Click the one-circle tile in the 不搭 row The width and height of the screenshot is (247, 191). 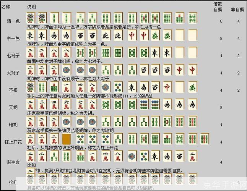(x=106, y=87)
